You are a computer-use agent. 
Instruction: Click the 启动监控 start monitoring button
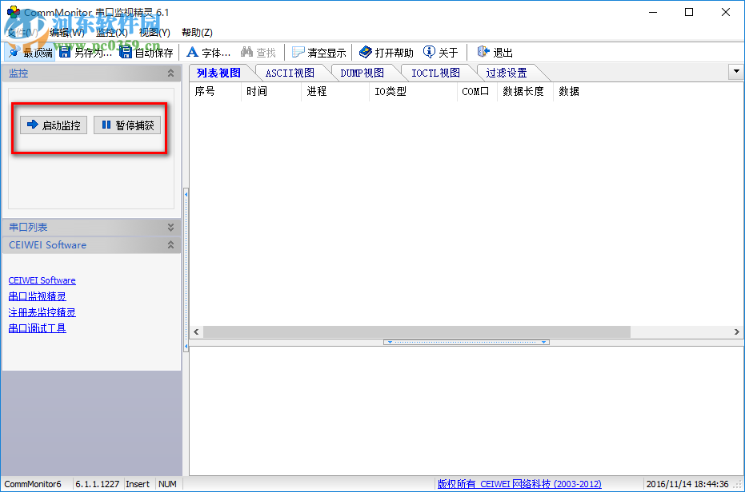[53, 125]
